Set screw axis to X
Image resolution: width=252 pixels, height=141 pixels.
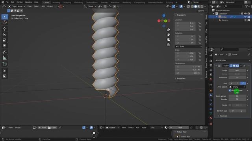point(232,83)
